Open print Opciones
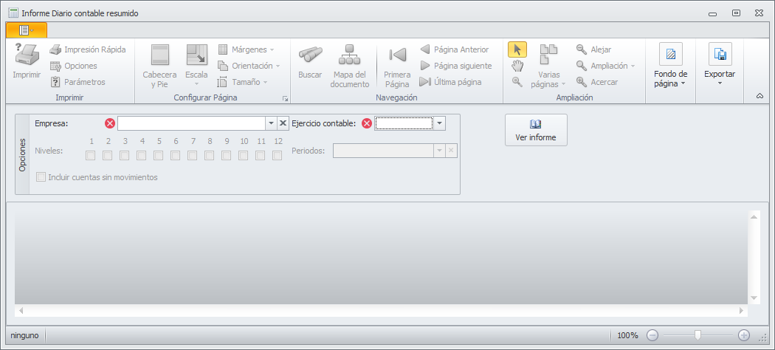Image resolution: width=775 pixels, height=350 pixels. (x=74, y=66)
